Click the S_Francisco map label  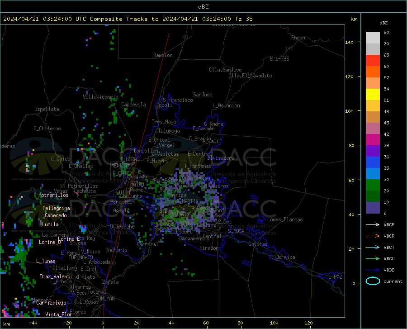click(178, 100)
